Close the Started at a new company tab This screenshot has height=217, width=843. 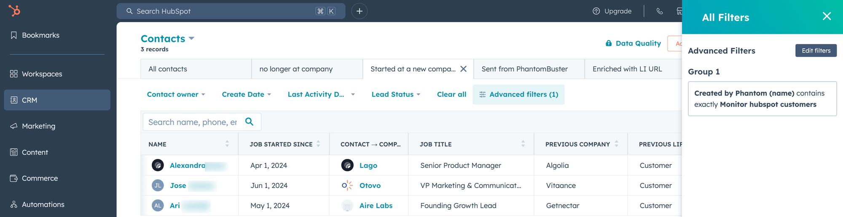pyautogui.click(x=463, y=69)
